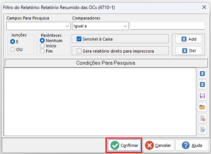Add condition with the Add button
The height and width of the screenshot is (154, 211).
pos(188,39)
